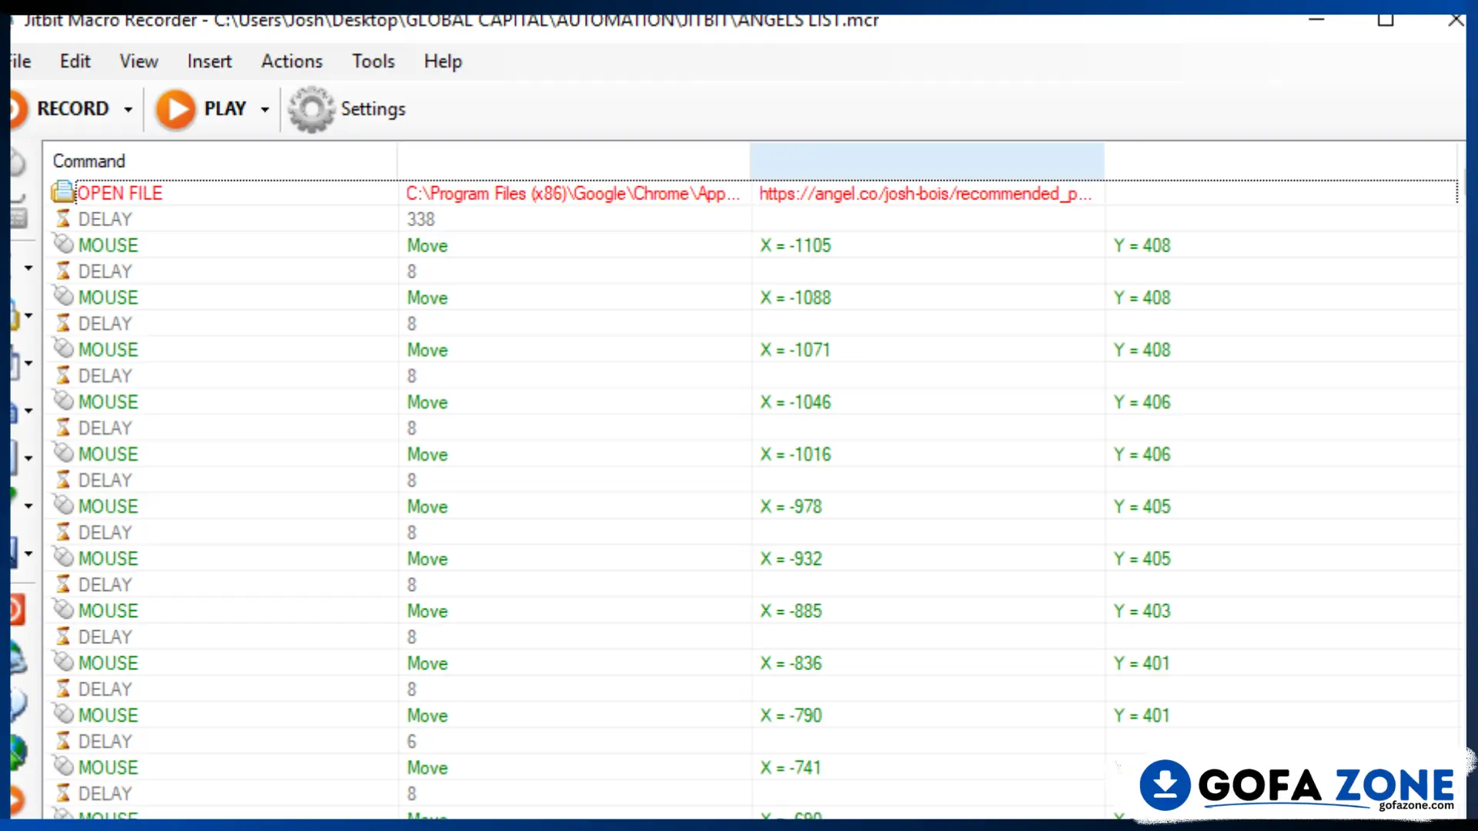This screenshot has height=831, width=1478.
Task: Click mouse icon on X = -1071 row
Action: 63,349
